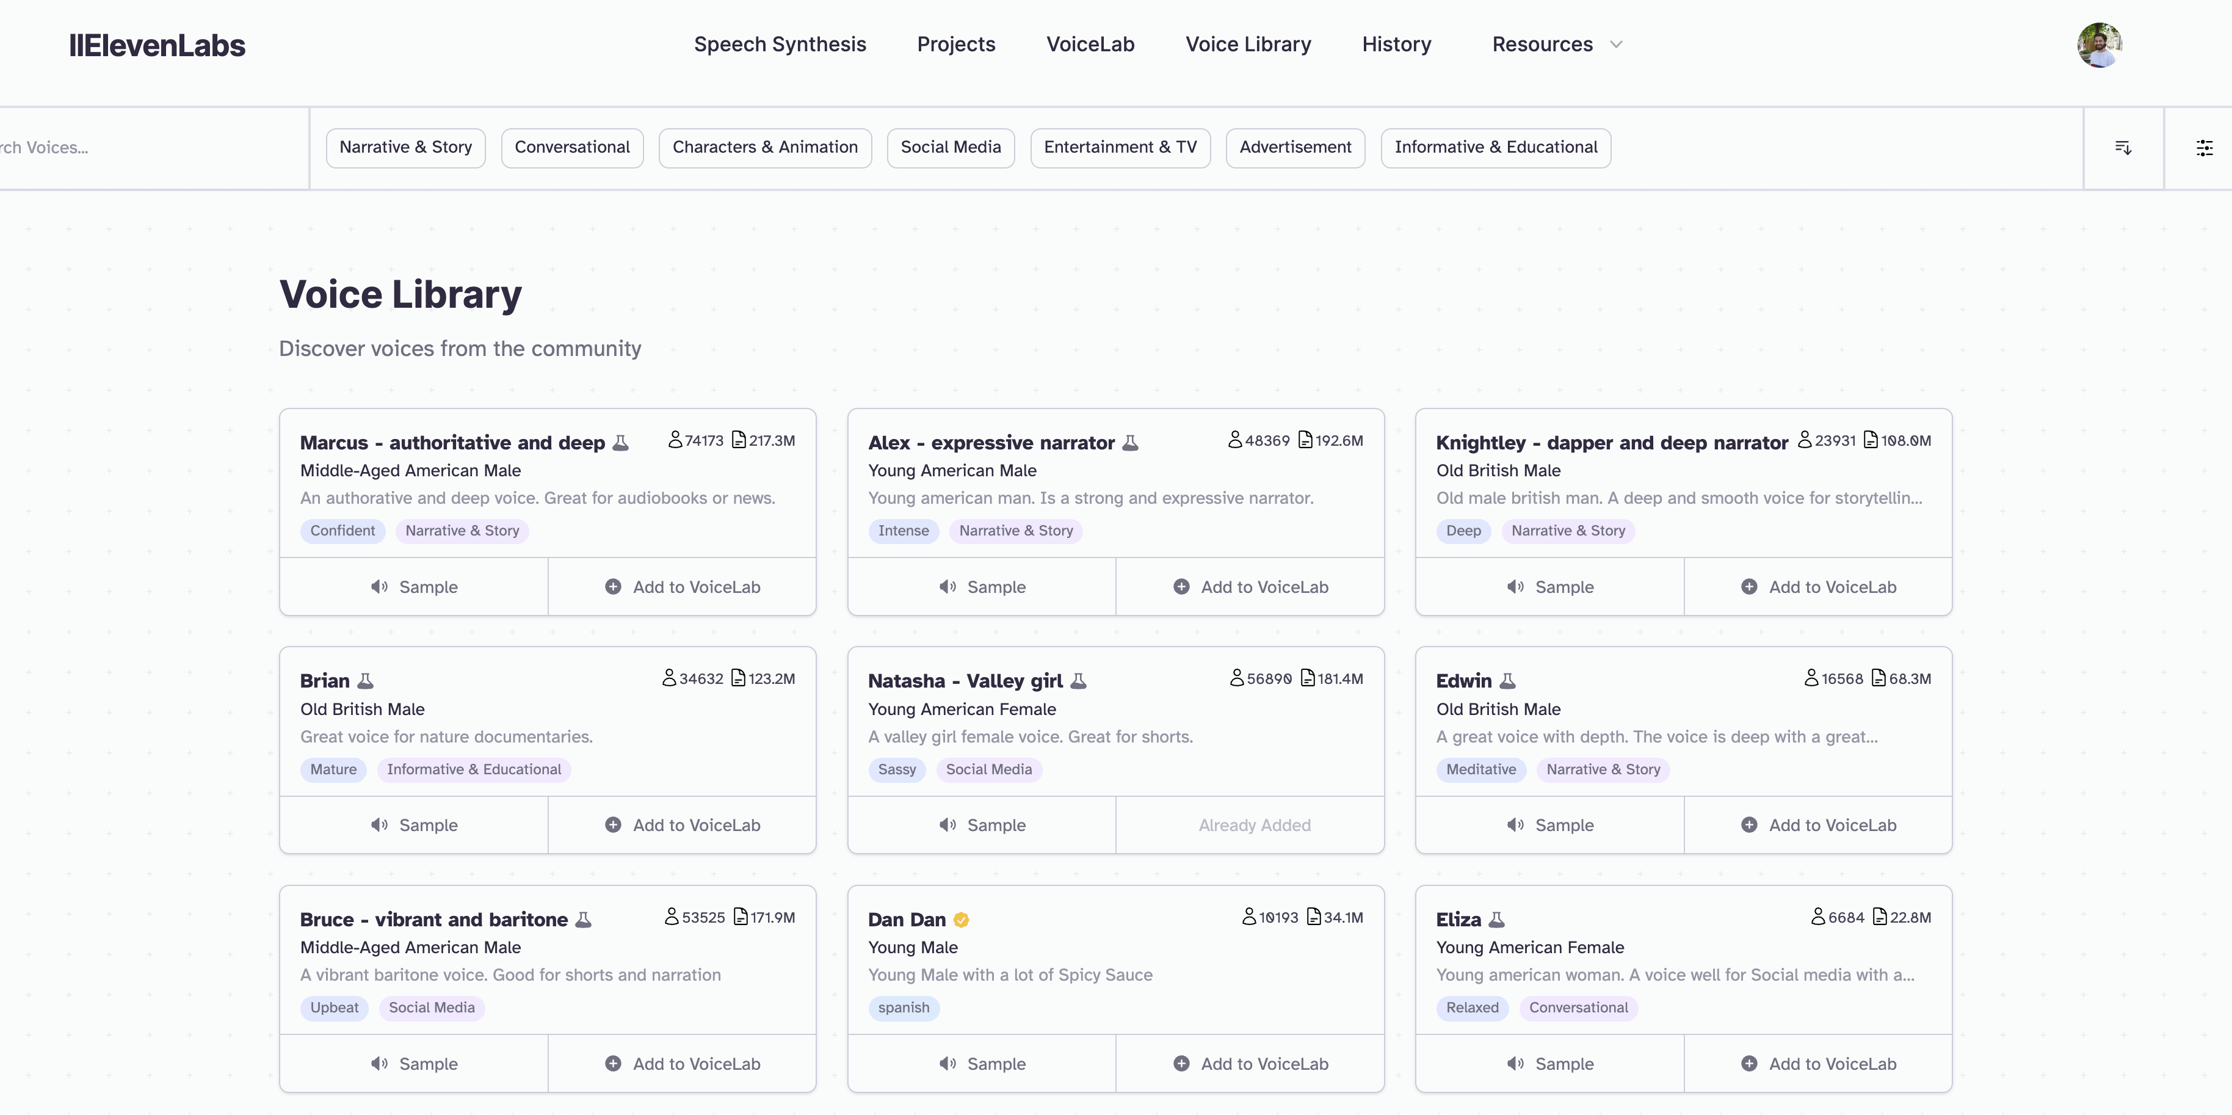Toggle the Advertisement category filter

(1294, 147)
